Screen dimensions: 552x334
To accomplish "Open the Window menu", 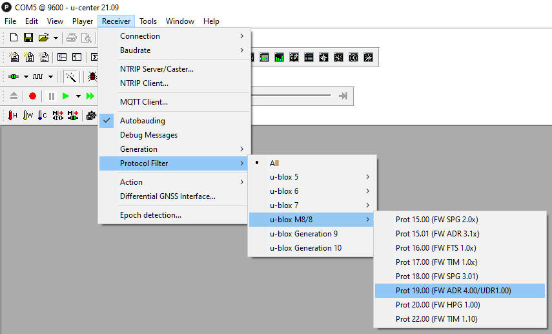I will 180,21.
